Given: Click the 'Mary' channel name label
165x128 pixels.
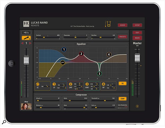Looking at the screenshot, I should click(26, 101).
